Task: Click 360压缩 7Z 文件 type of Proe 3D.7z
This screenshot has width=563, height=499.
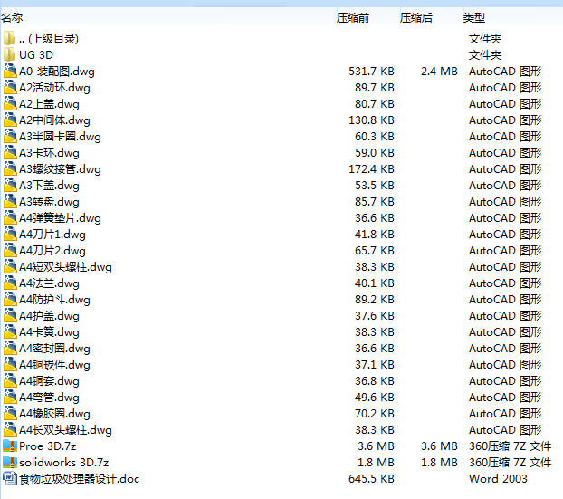Action: [x=510, y=446]
